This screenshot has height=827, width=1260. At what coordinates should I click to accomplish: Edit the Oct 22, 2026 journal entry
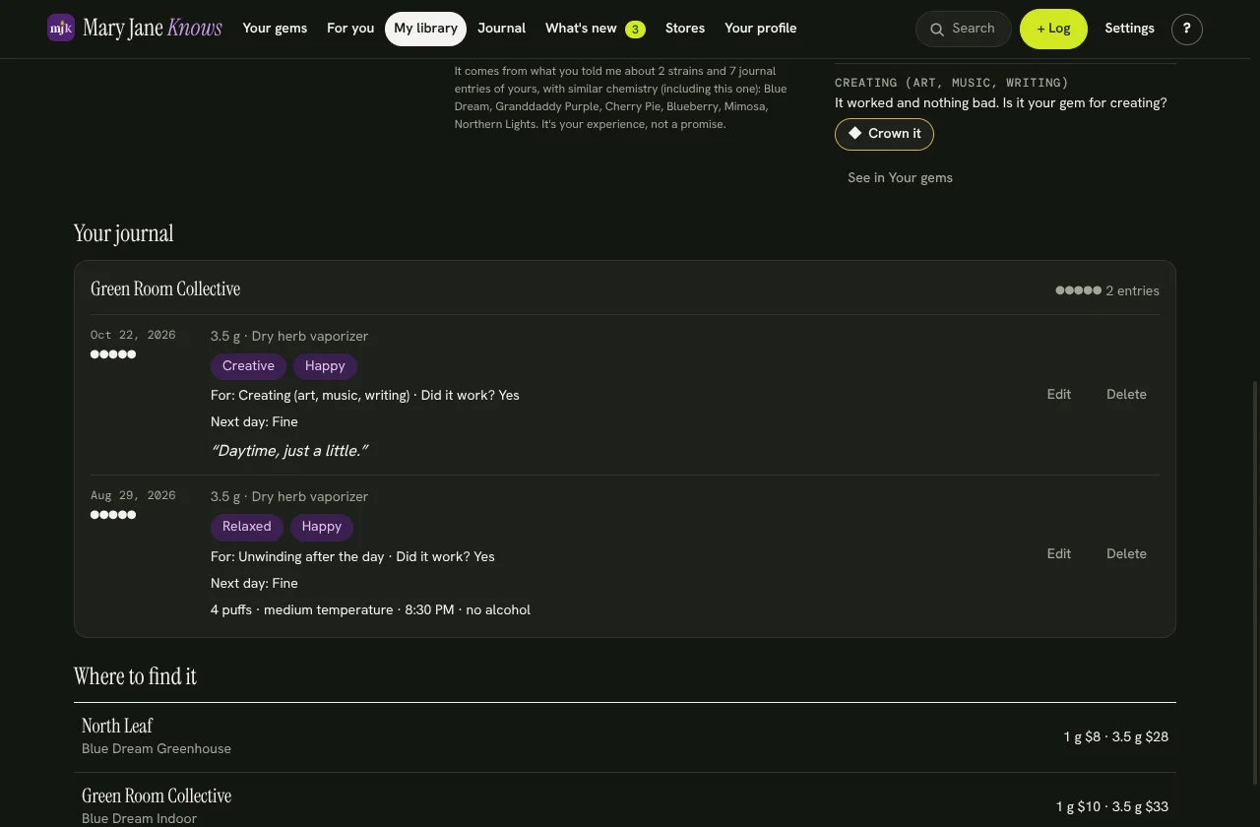click(1058, 395)
